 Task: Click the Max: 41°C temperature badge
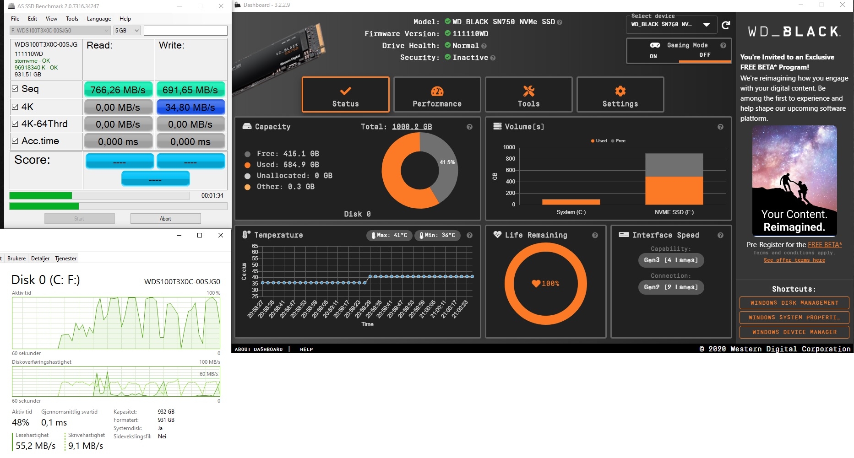[x=389, y=235]
